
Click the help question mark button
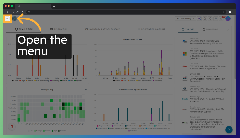coord(229,130)
